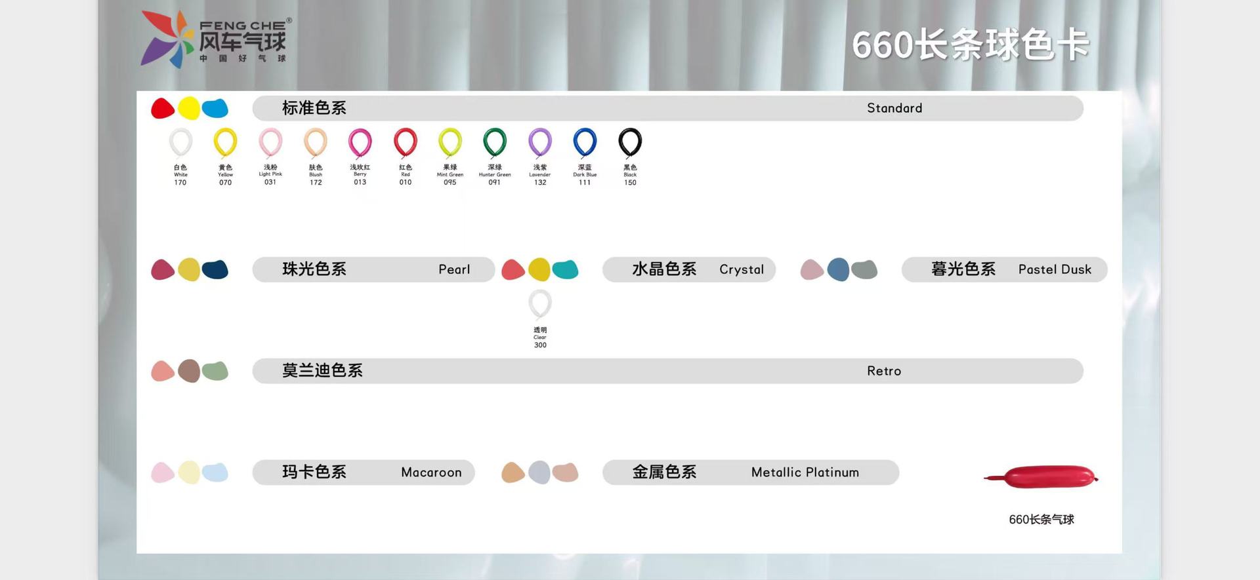
Task: Select the Dark Blue 111 balloon ring
Action: [585, 143]
